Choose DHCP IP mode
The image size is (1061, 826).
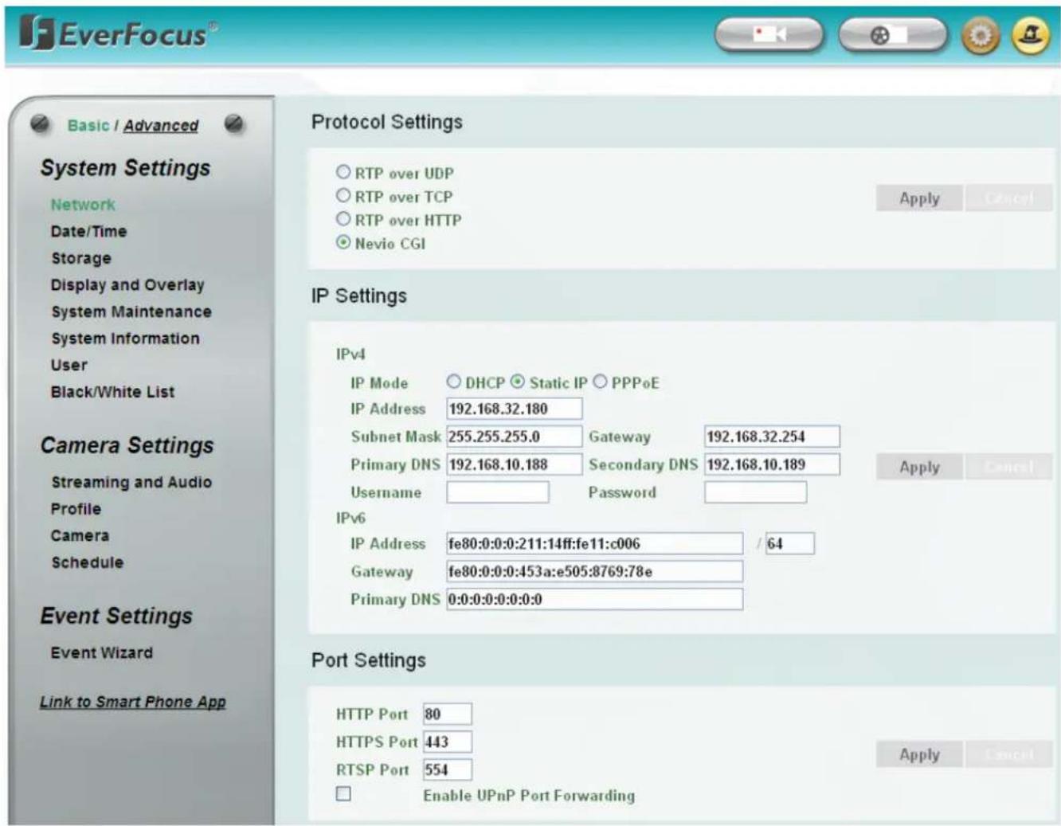(454, 382)
